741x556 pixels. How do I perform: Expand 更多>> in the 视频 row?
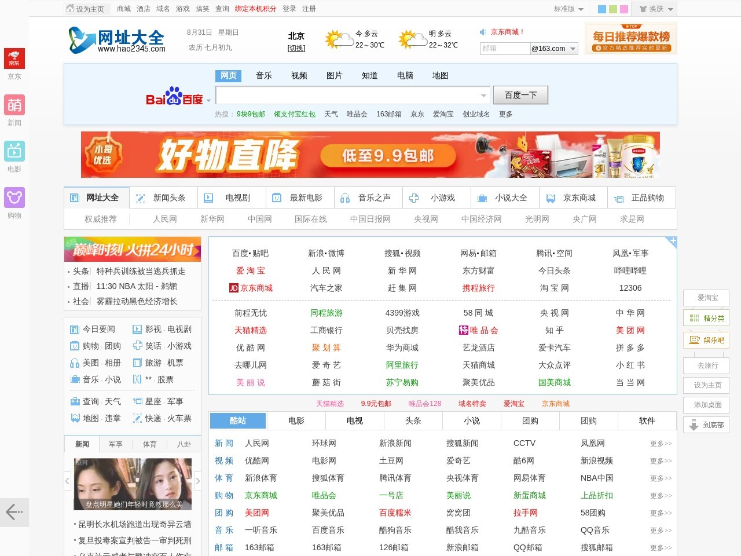661,461
